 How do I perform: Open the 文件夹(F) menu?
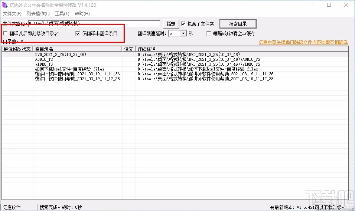click(x=12, y=14)
